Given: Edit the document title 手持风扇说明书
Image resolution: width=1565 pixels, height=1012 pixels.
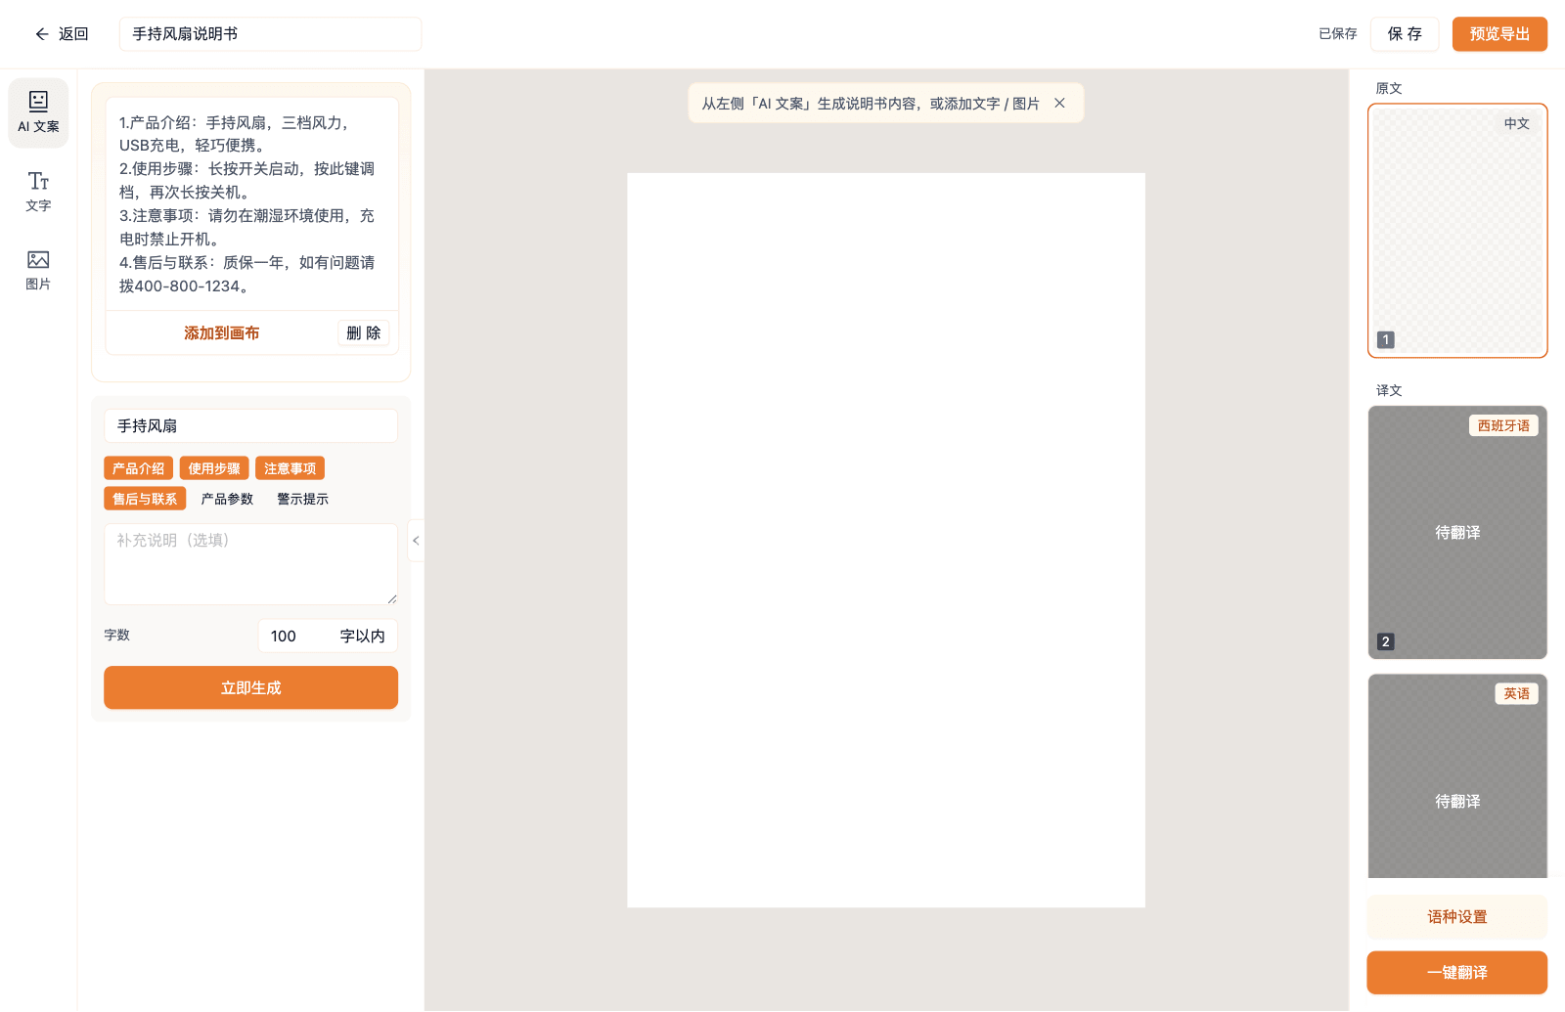Looking at the screenshot, I should coord(271,34).
